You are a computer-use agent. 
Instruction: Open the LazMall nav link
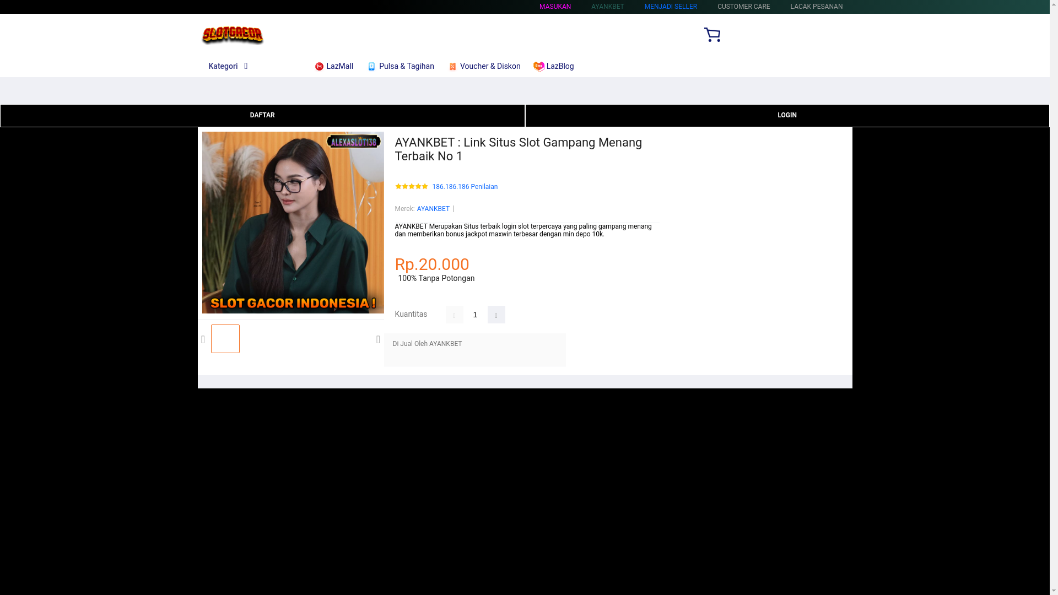[339, 66]
